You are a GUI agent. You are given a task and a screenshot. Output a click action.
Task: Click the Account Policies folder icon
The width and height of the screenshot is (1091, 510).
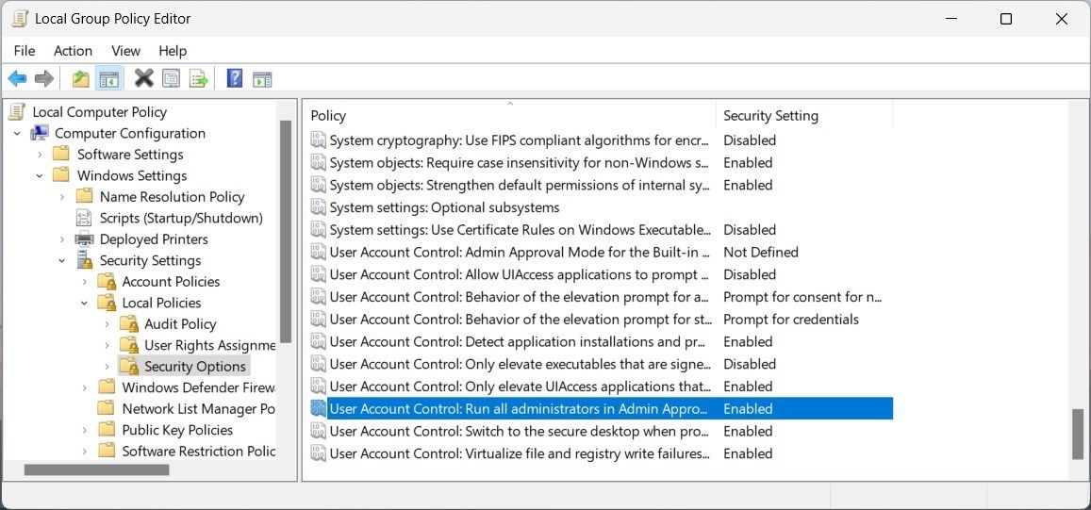click(x=107, y=282)
